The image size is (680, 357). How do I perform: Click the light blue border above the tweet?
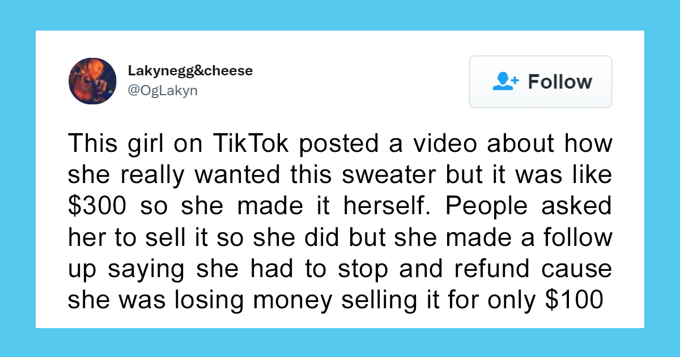(340, 15)
